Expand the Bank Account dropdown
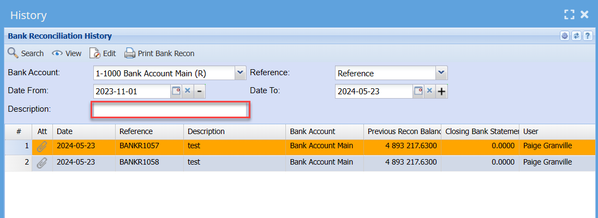The height and width of the screenshot is (218, 598). pyautogui.click(x=240, y=72)
